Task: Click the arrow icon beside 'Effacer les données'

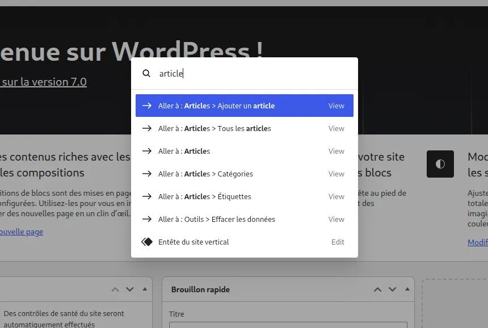Action: coord(147,220)
